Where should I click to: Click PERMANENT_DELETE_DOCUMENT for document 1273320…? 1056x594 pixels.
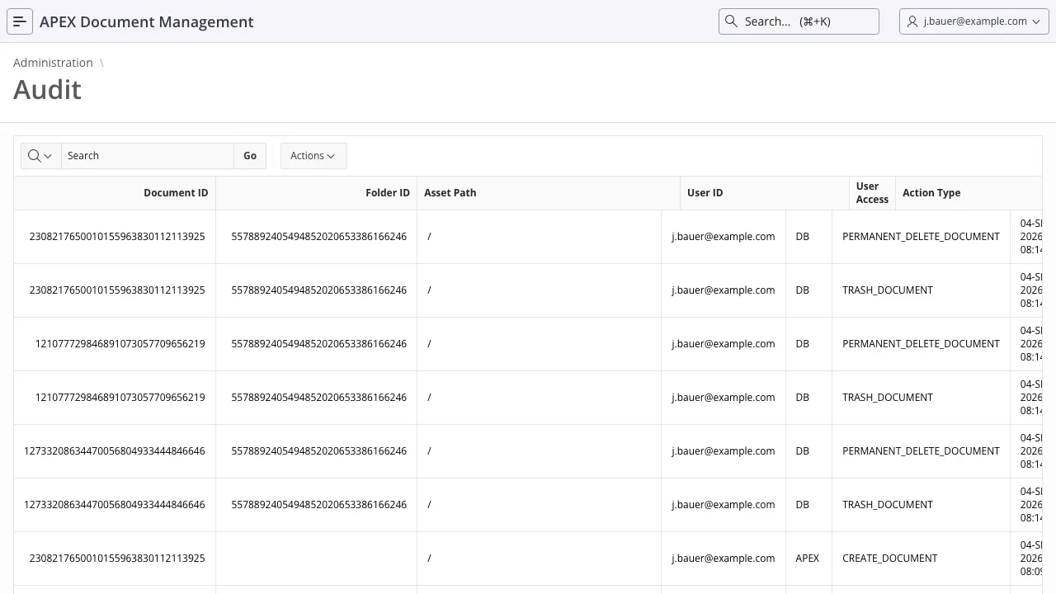(921, 451)
